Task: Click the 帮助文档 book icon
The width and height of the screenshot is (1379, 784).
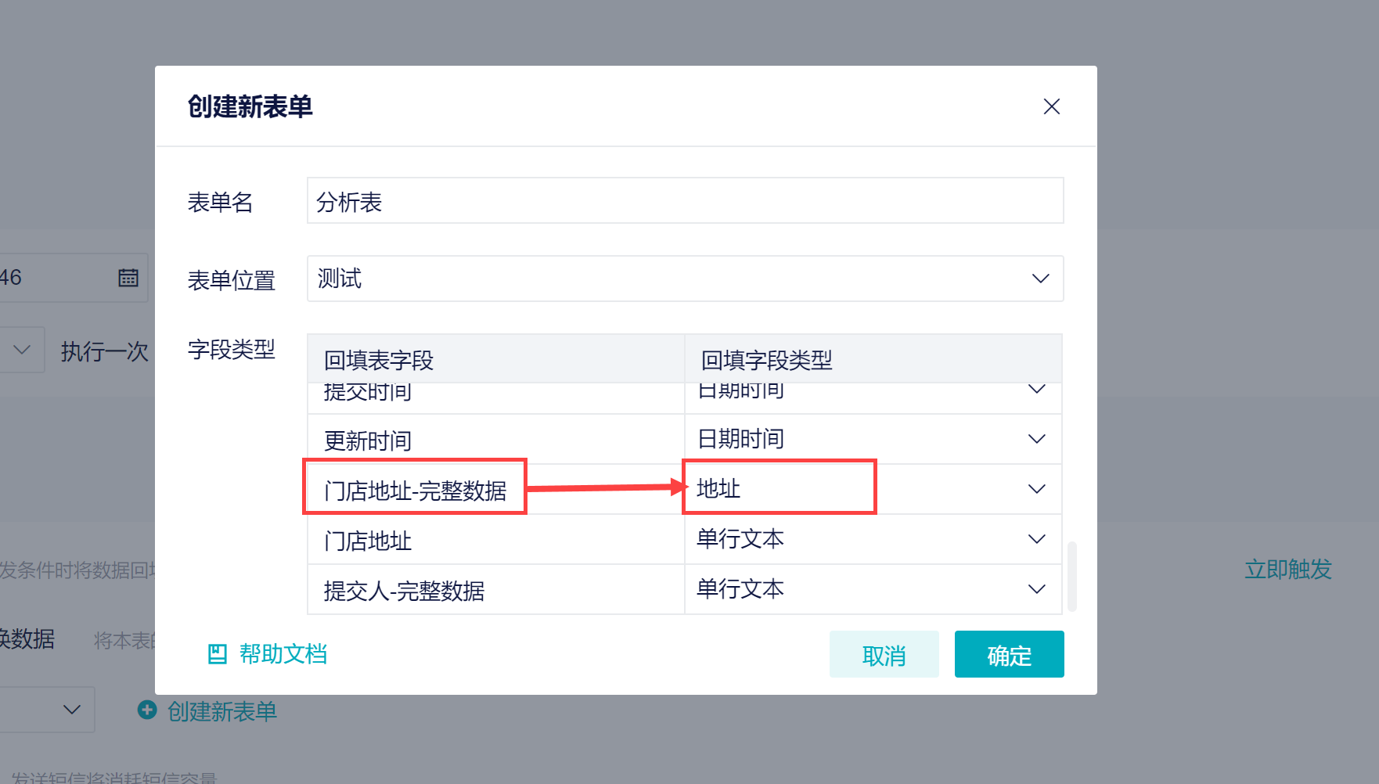Action: pyautogui.click(x=217, y=654)
